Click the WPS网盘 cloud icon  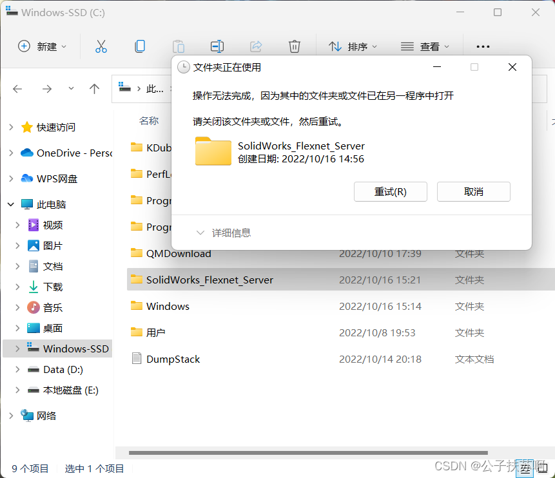(27, 178)
